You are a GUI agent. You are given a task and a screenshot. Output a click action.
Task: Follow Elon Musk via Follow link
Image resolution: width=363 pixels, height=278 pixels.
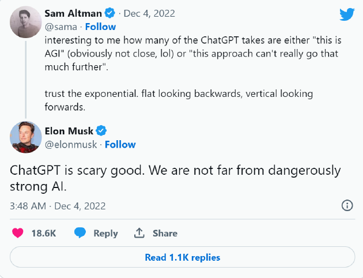[120, 144]
